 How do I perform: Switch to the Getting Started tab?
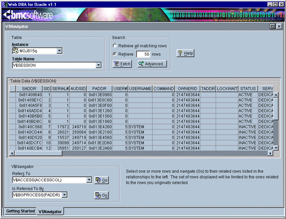pos(20,211)
